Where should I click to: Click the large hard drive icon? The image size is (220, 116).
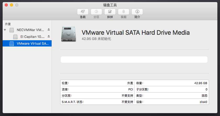(x=69, y=34)
